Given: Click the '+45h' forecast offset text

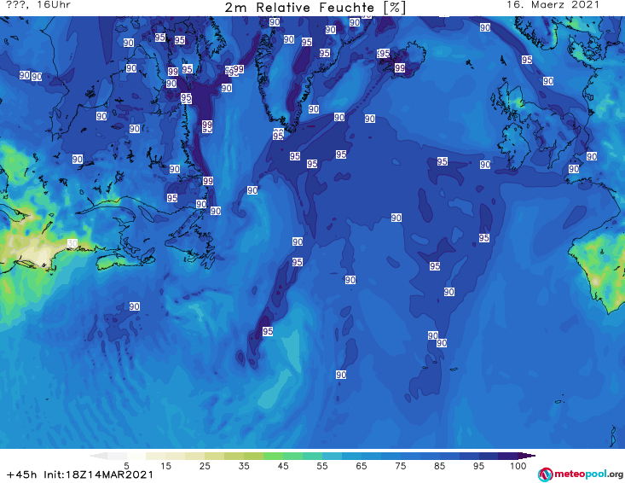Looking at the screenshot, I should tap(22, 474).
